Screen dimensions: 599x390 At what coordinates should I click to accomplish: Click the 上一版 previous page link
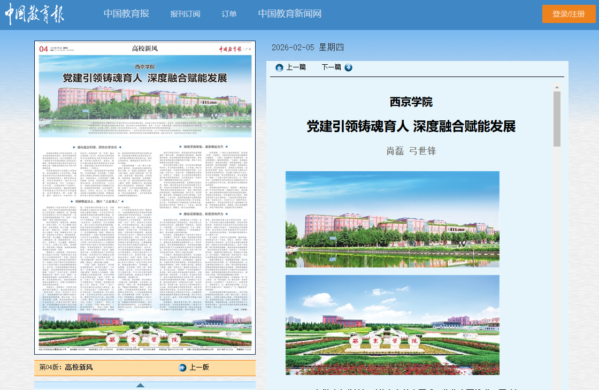click(199, 368)
